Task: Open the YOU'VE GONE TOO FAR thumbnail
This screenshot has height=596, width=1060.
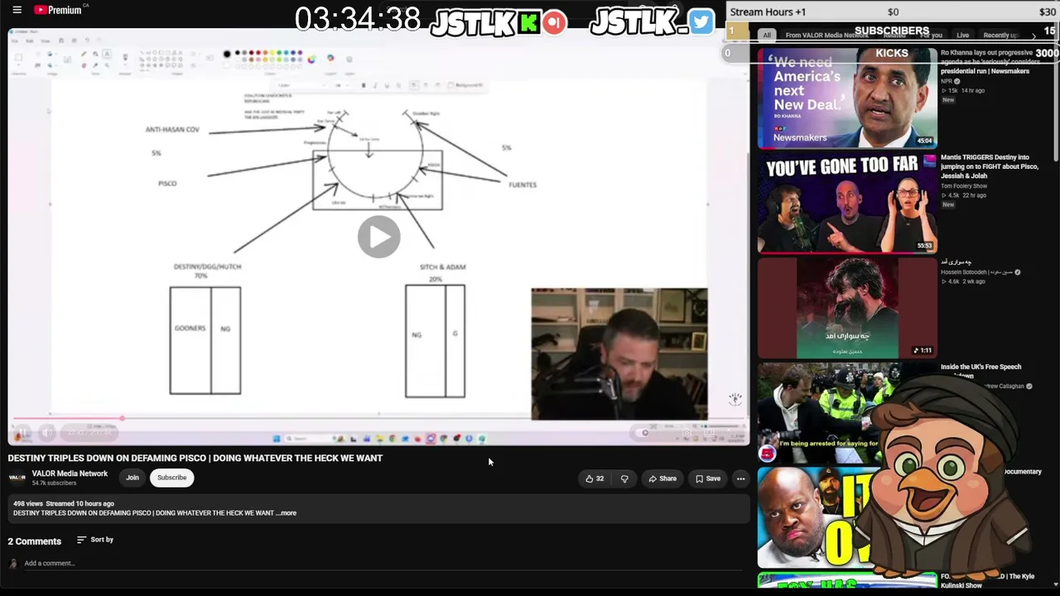Action: (847, 203)
